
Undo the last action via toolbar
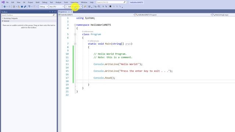29,7
